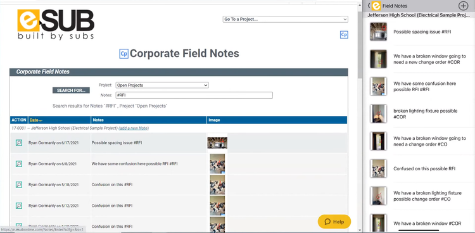This screenshot has width=475, height=233.
Task: Open mobile thumbnail for 'broken lighting fixture possible #COR'
Action: (378, 113)
